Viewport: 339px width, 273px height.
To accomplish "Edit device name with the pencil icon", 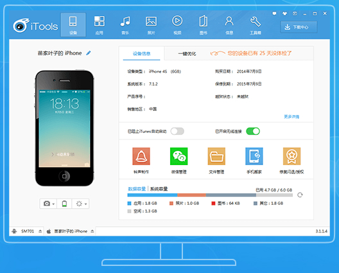I will 89,53.
